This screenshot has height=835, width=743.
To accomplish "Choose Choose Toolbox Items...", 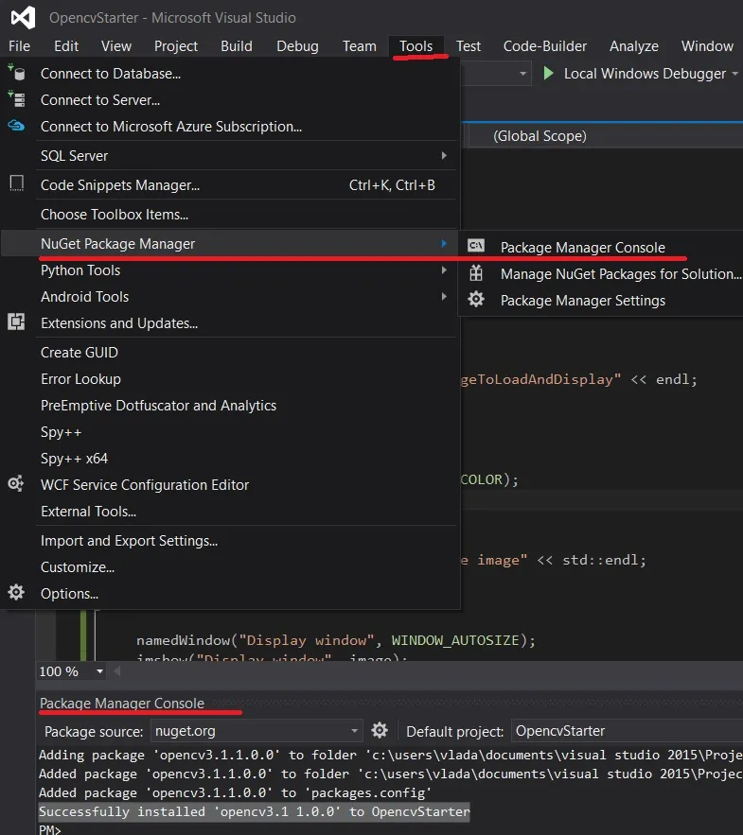I will tap(230, 215).
